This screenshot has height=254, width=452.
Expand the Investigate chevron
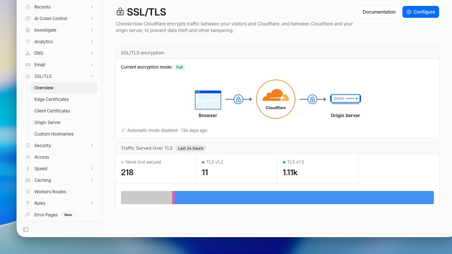pyautogui.click(x=92, y=30)
